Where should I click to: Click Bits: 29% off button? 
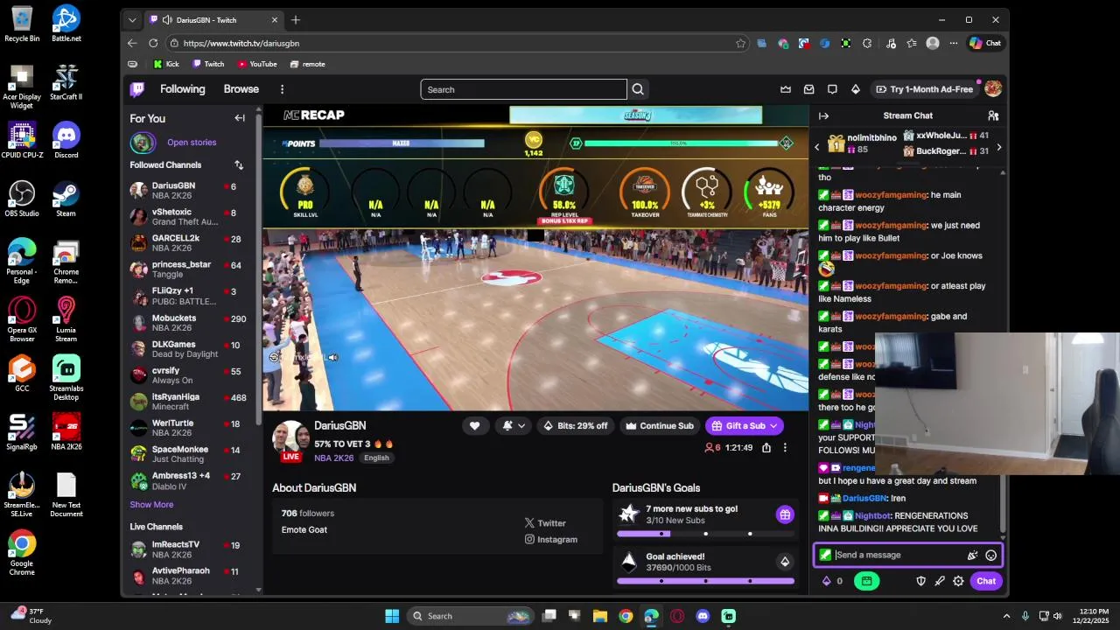coord(576,426)
